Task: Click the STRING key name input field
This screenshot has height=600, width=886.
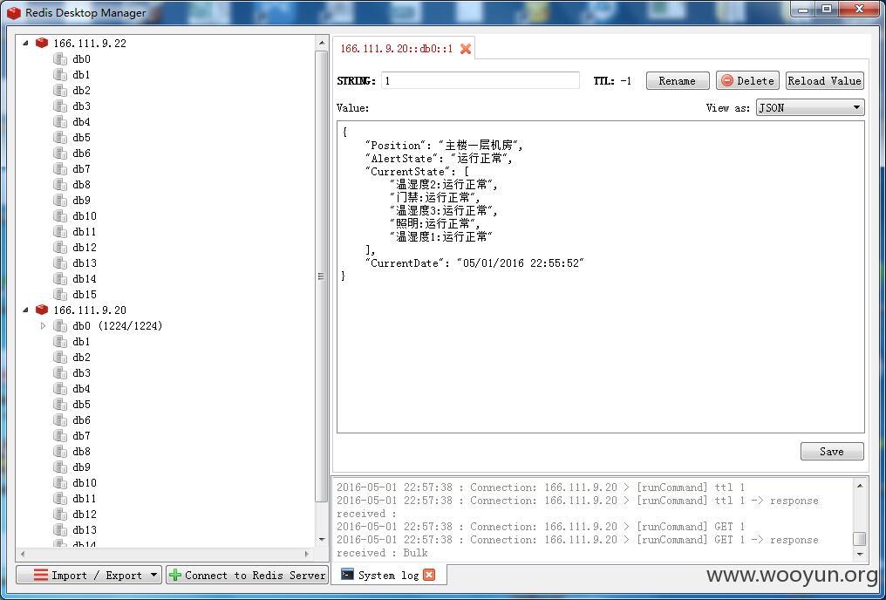Action: [x=480, y=80]
